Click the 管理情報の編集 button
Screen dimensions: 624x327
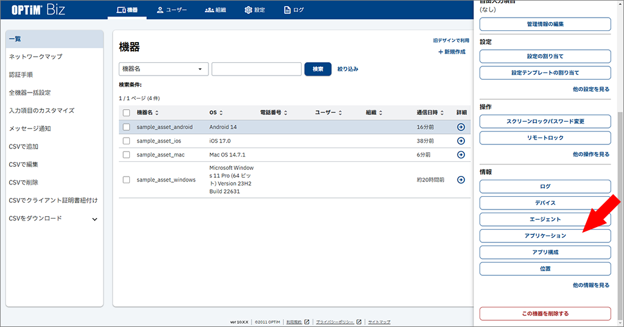pos(545,24)
